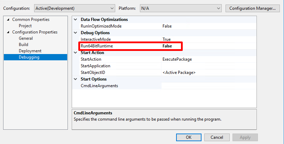This screenshot has width=284, height=144.
Task: Select the General tree item
Action: (x=26, y=38)
